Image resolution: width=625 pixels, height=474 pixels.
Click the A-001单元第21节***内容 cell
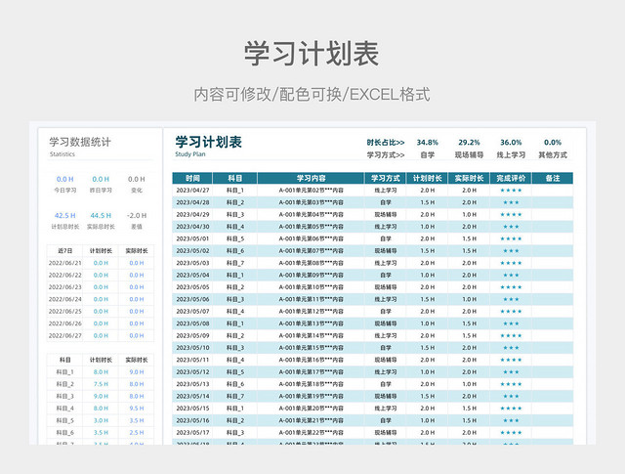pos(311,420)
